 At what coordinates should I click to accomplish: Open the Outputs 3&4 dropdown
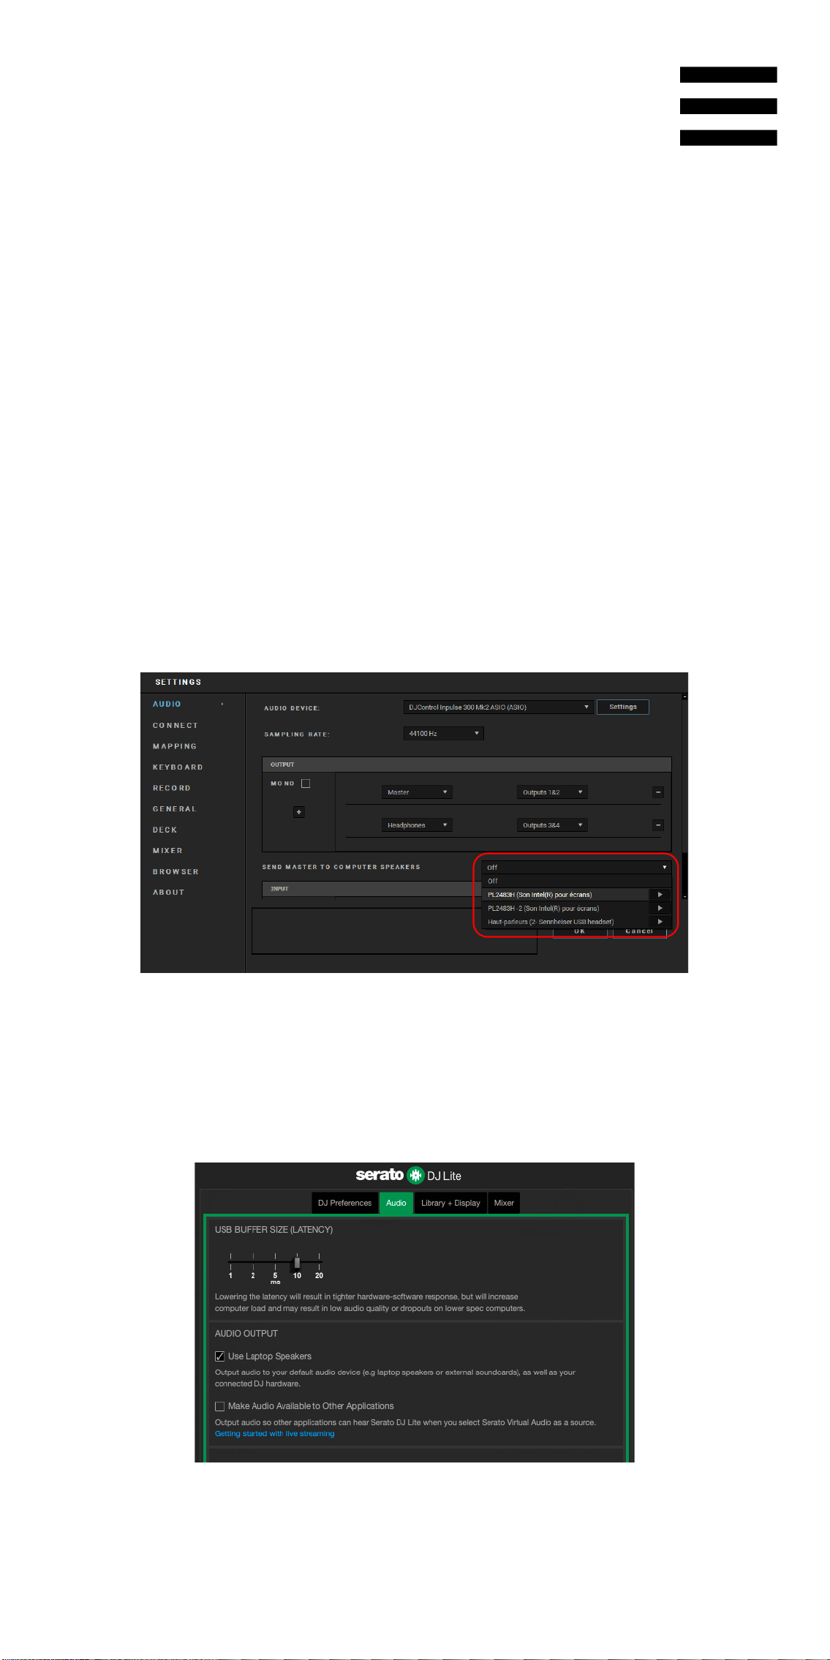[552, 825]
